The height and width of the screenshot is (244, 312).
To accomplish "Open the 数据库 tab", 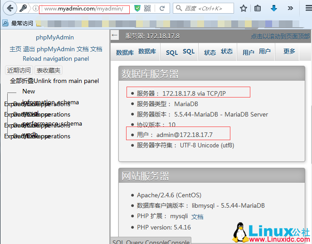I will click(x=136, y=52).
